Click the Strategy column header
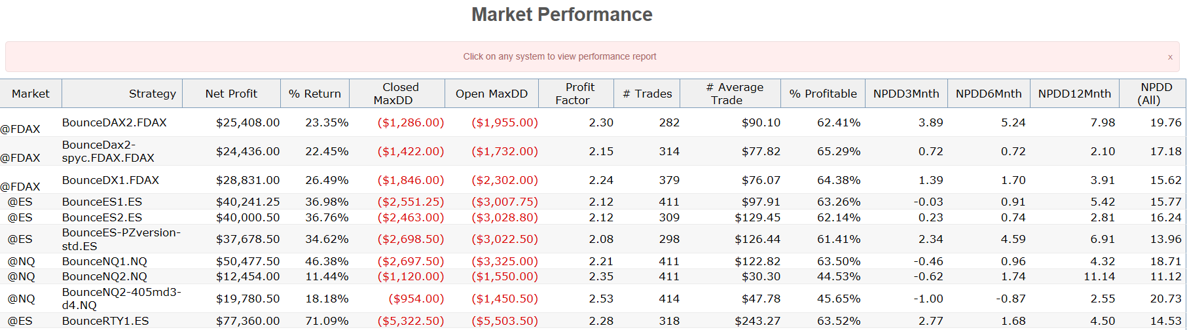The height and width of the screenshot is (330, 1187). tap(152, 94)
